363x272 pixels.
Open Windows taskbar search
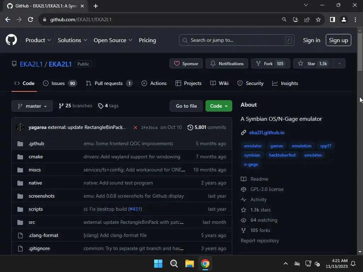click(174, 263)
